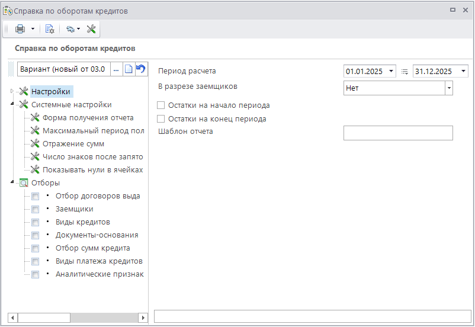Click the wrench and screwdriver toolbar icon
This screenshot has width=475, height=327.
[91, 28]
